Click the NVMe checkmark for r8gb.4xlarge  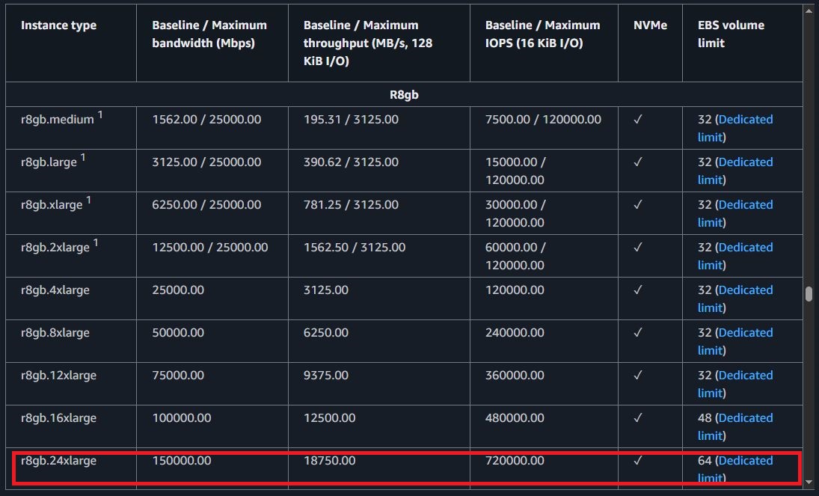pyautogui.click(x=638, y=290)
